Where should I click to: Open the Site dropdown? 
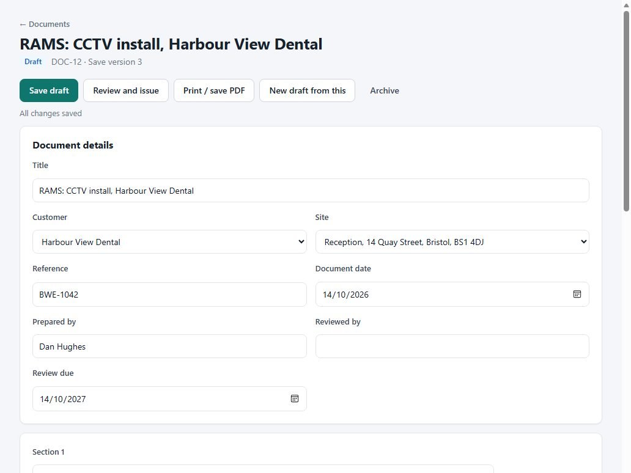pyautogui.click(x=452, y=242)
